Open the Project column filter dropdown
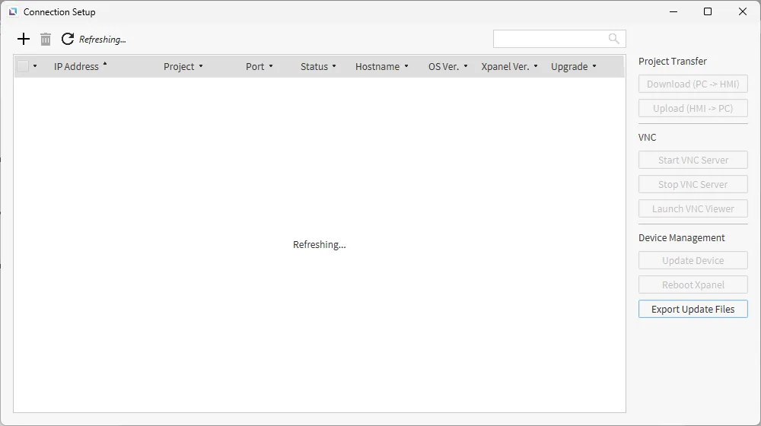The height and width of the screenshot is (426, 761). click(x=201, y=67)
